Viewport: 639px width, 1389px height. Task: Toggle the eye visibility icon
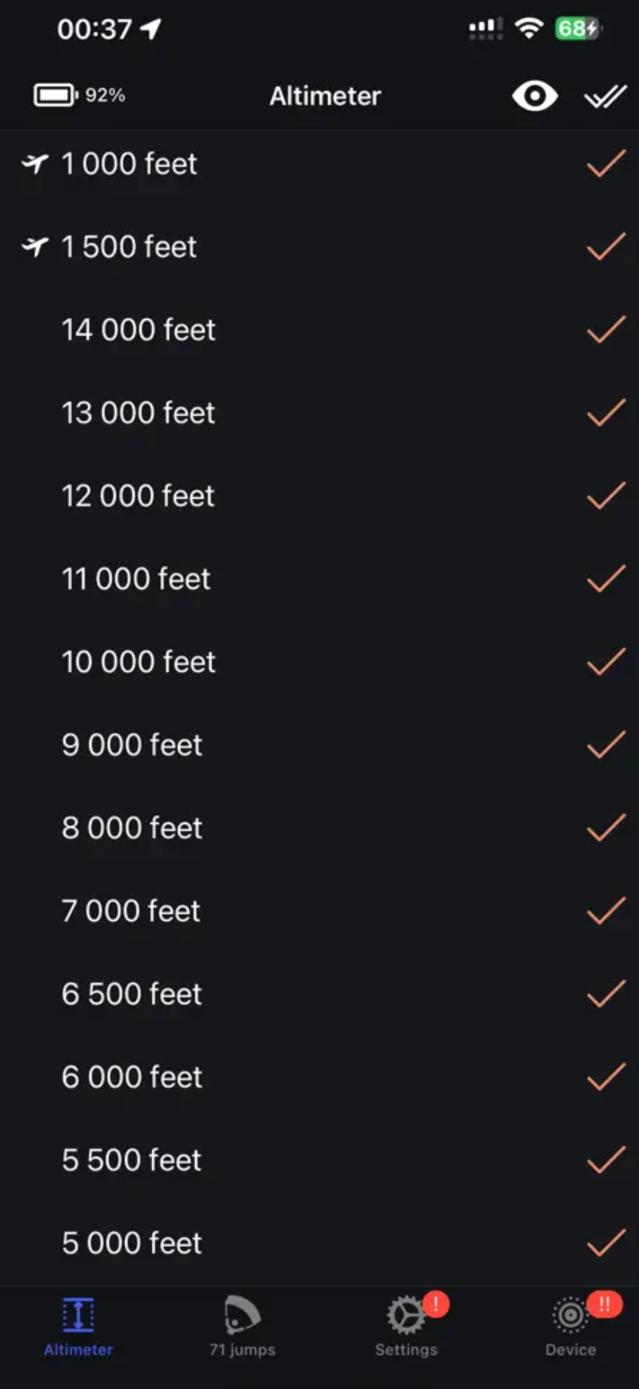[x=534, y=96]
